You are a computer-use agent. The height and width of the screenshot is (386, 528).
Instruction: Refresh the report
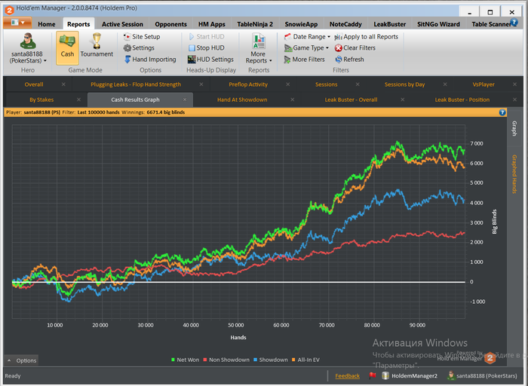tap(349, 60)
